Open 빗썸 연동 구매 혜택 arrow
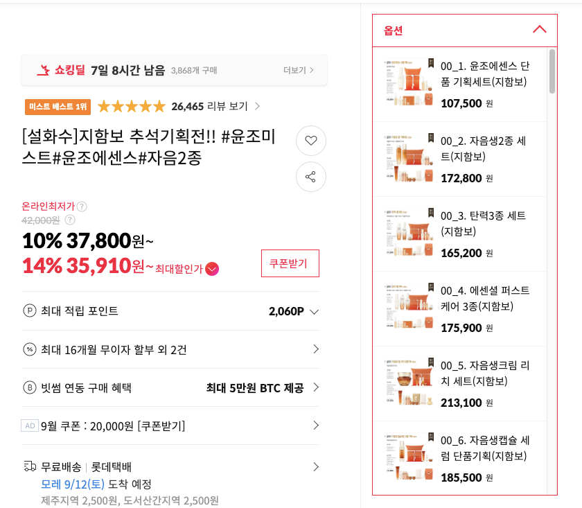This screenshot has width=582, height=508. click(x=316, y=387)
